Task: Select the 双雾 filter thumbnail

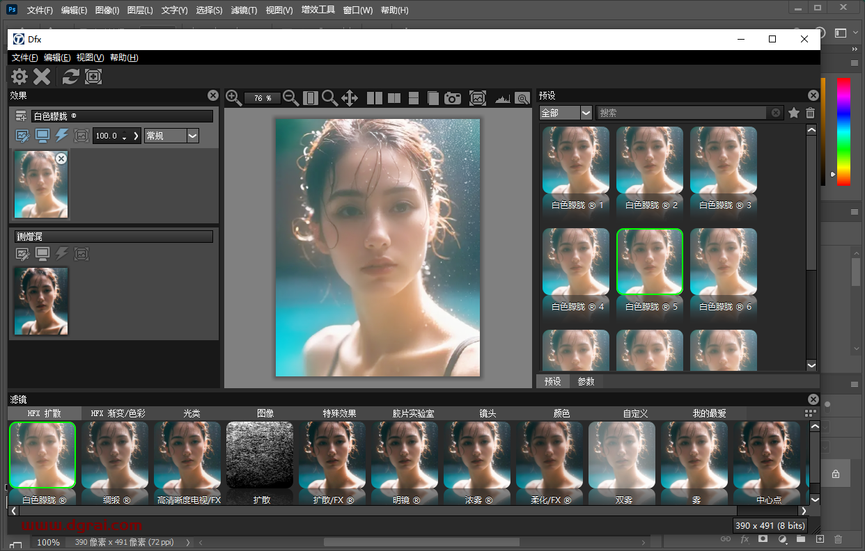Action: (x=622, y=455)
